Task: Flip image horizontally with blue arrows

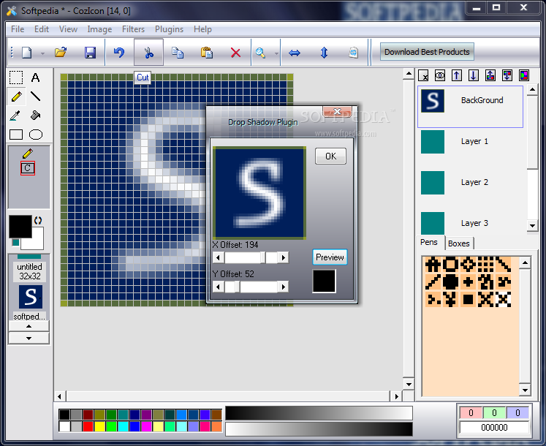Action: click(295, 53)
